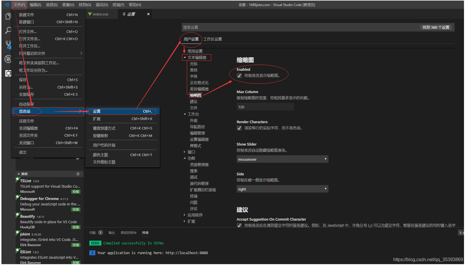Open the http://localhost:8888 terminal link
The height and width of the screenshot is (265, 466).
click(x=187, y=253)
